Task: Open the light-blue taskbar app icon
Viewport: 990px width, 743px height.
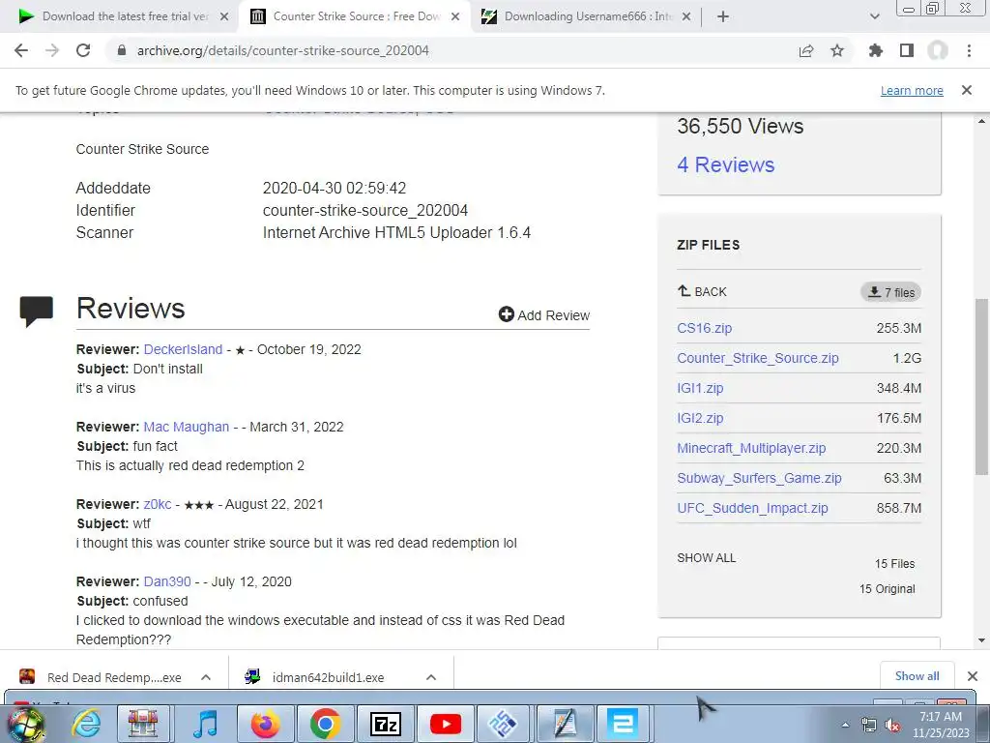Action: [624, 724]
